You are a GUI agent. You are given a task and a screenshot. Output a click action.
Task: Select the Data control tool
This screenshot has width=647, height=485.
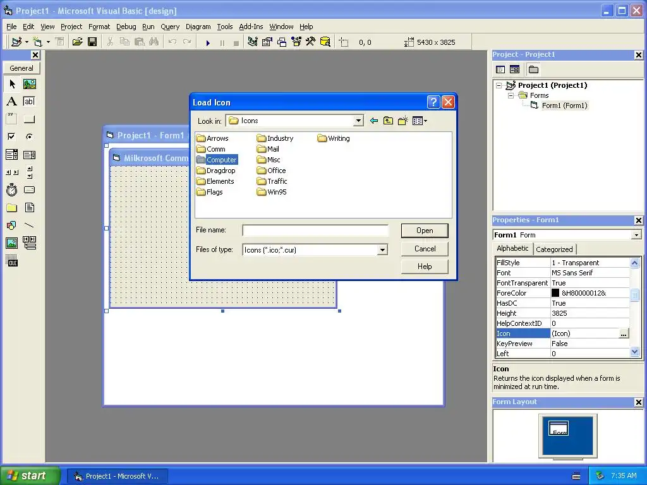point(29,243)
